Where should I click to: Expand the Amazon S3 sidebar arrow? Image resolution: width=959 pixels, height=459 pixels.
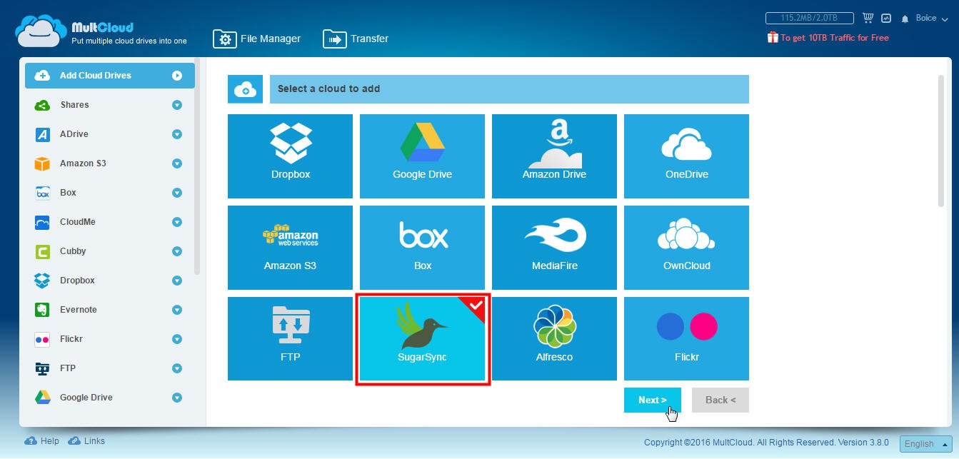(x=177, y=163)
